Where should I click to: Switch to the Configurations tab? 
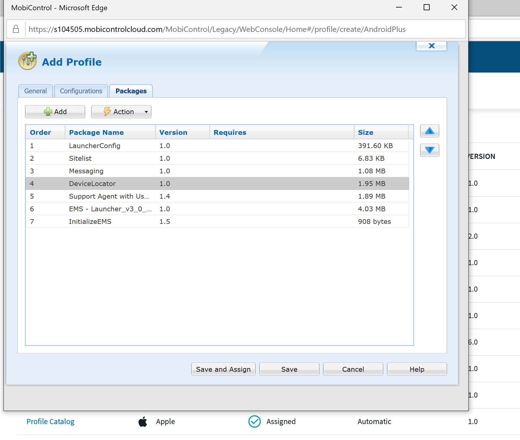coord(81,91)
